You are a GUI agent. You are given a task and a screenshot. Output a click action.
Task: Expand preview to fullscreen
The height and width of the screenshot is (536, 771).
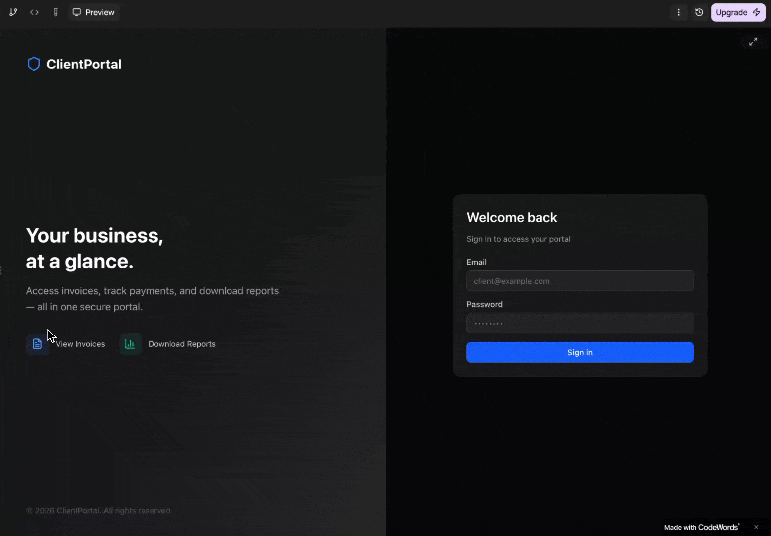(x=753, y=42)
